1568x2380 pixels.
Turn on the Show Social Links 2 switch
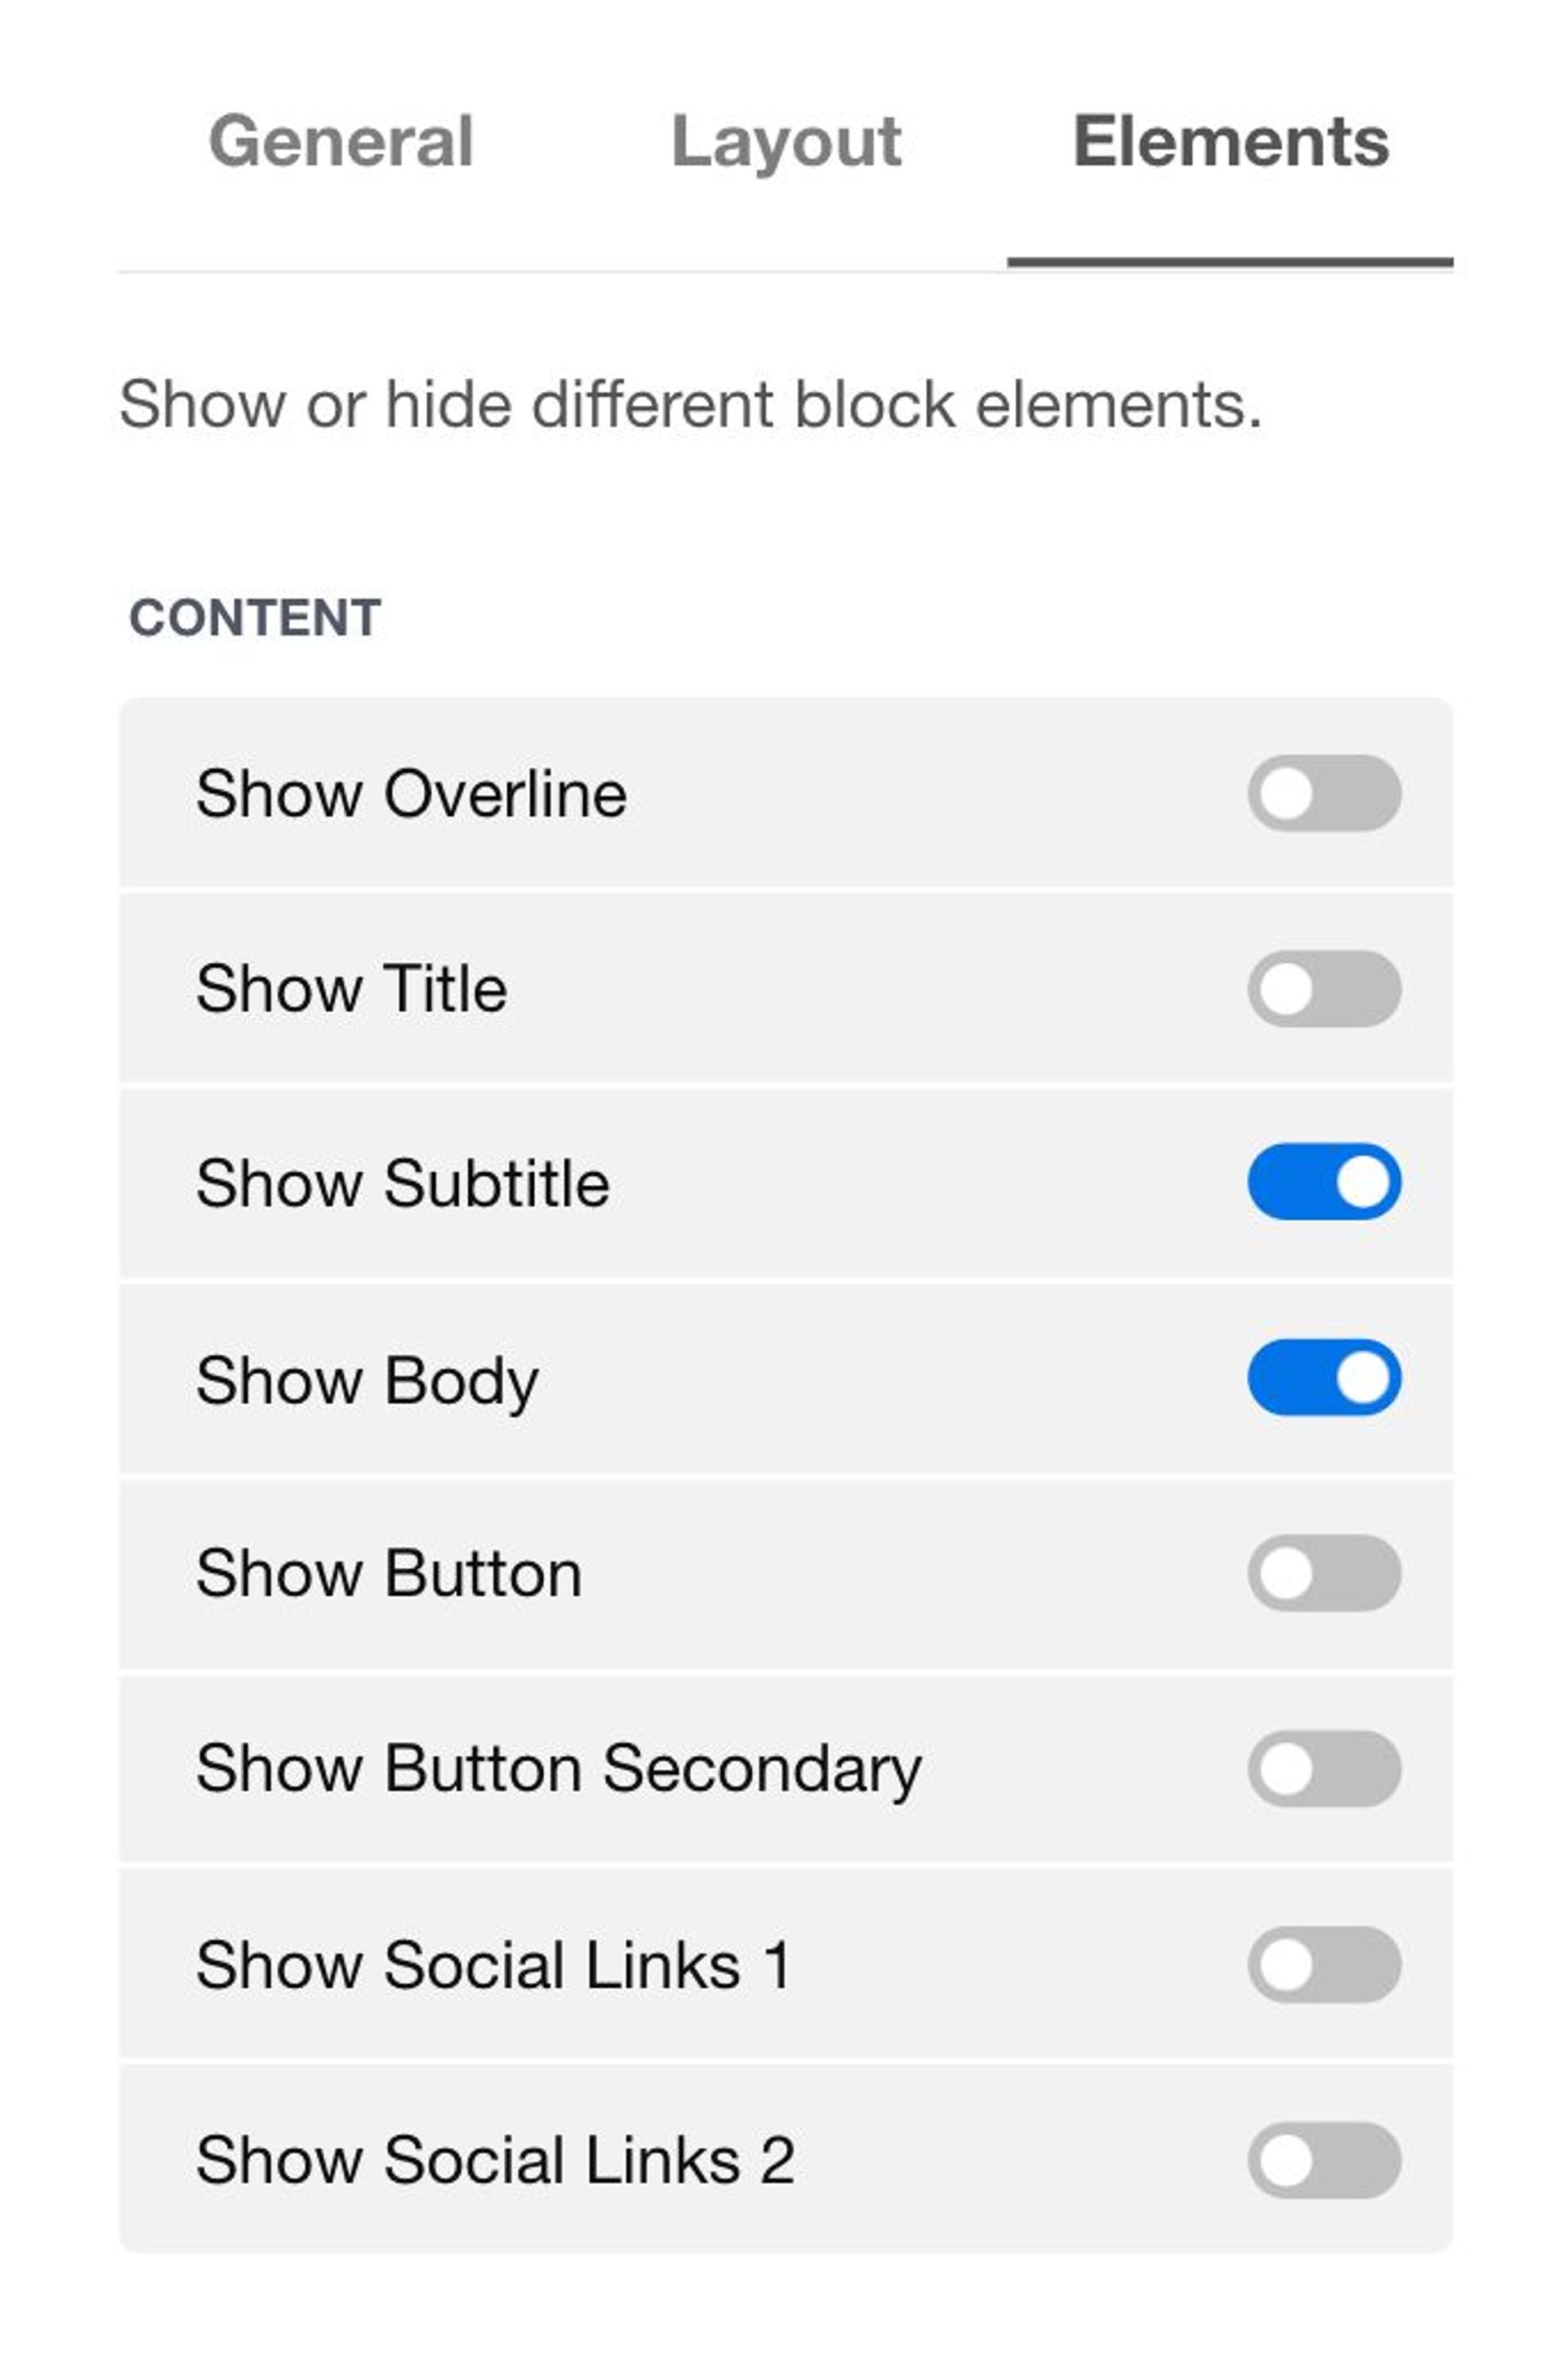click(x=1324, y=2160)
